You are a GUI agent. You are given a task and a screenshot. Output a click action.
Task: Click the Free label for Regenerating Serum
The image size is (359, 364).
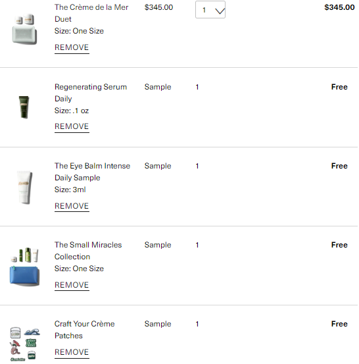click(339, 87)
